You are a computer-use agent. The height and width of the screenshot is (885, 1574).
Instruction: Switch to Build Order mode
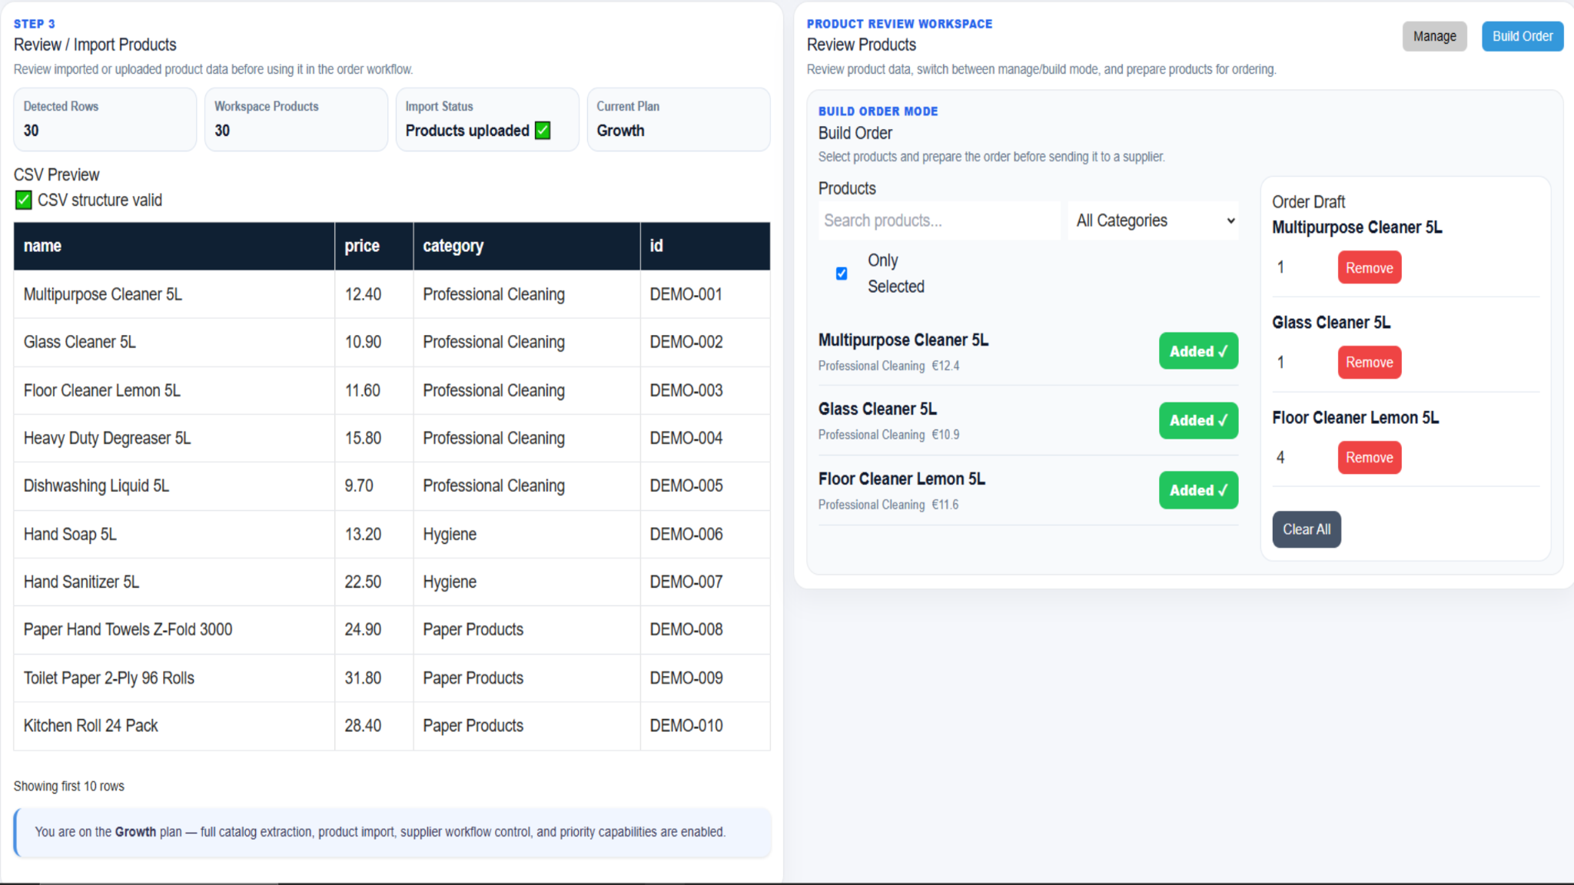[x=1522, y=36]
